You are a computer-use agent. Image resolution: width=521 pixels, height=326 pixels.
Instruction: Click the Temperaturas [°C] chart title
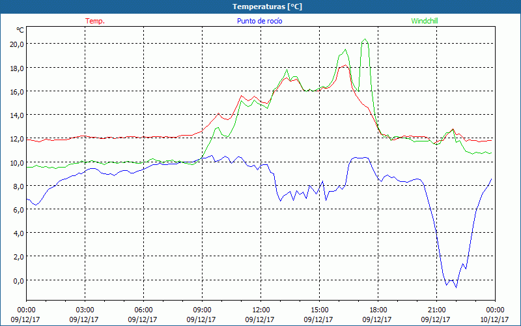point(267,7)
